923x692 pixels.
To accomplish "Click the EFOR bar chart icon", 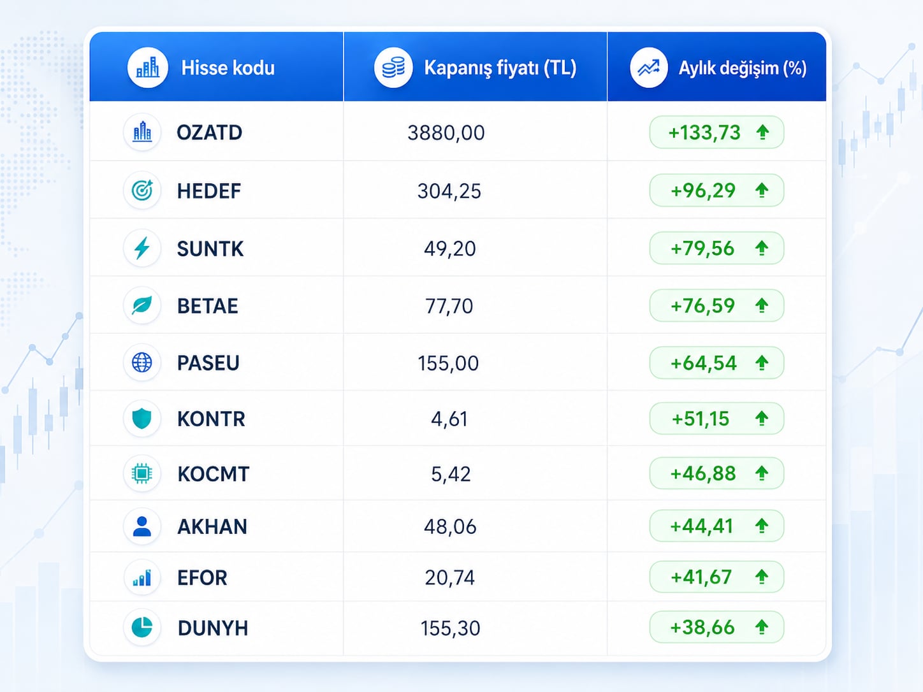I will click(x=142, y=577).
